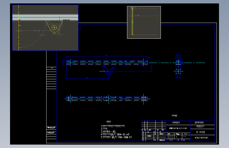
Task: Click the red grip marker in the detail inset
Action: [20, 20]
